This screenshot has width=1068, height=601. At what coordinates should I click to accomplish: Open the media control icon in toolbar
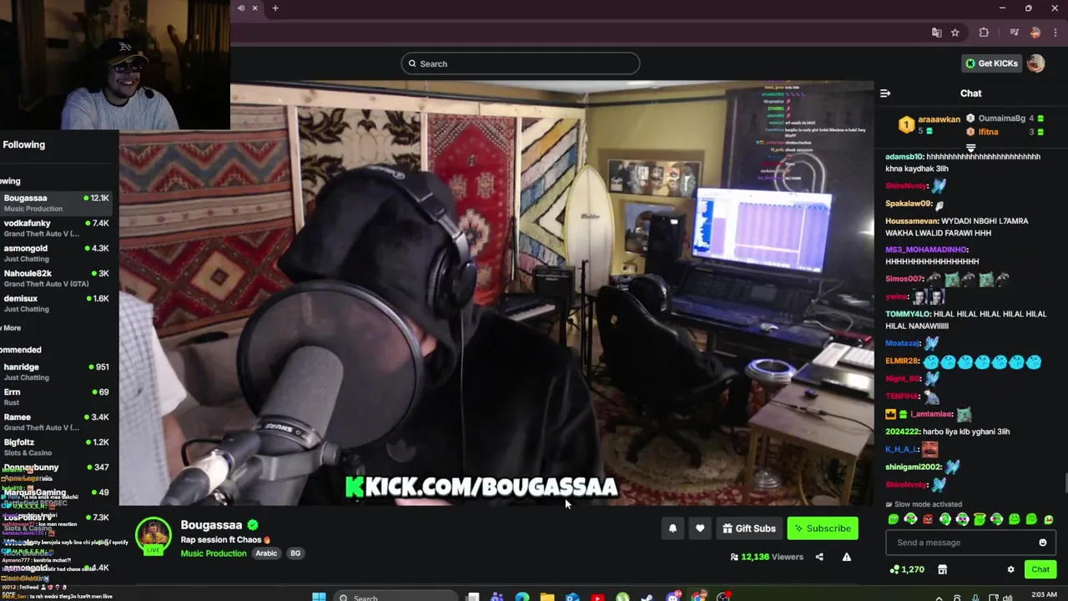click(1014, 33)
